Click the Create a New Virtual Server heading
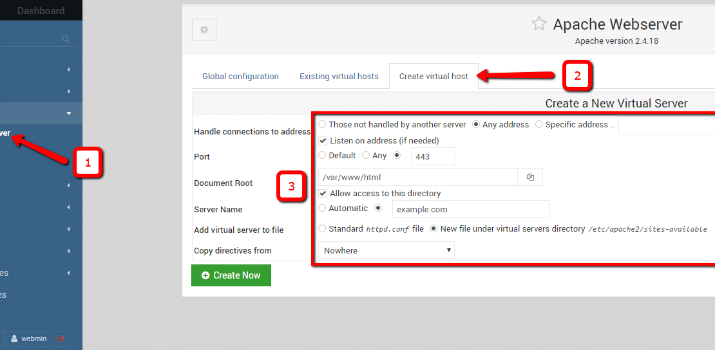 tap(616, 104)
